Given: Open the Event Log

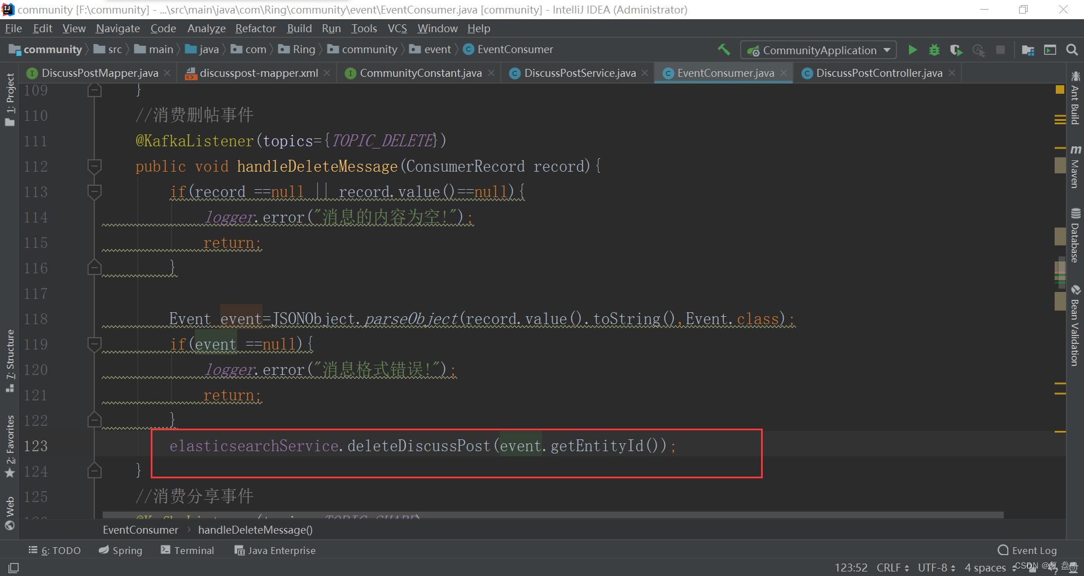Looking at the screenshot, I should coord(1027,550).
